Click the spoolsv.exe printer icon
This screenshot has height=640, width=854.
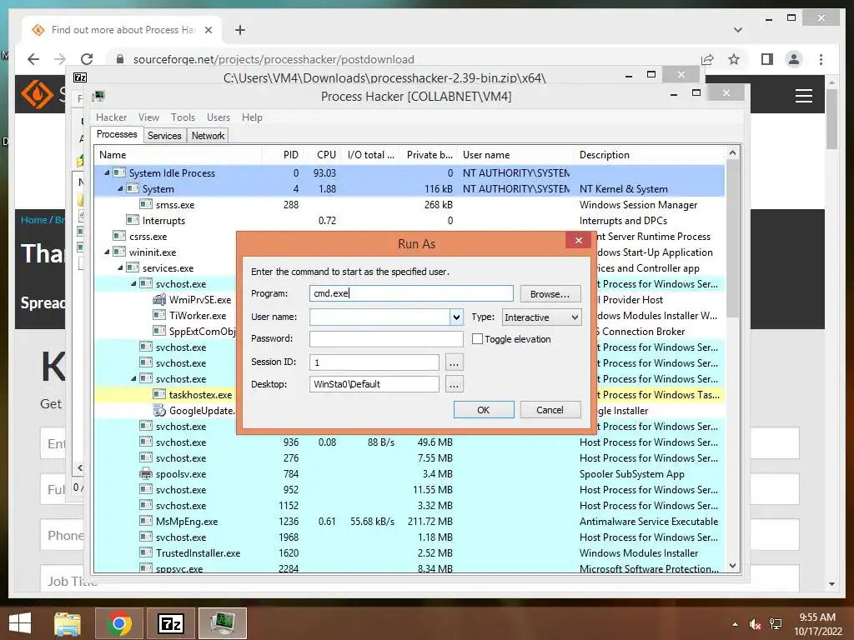[146, 473]
